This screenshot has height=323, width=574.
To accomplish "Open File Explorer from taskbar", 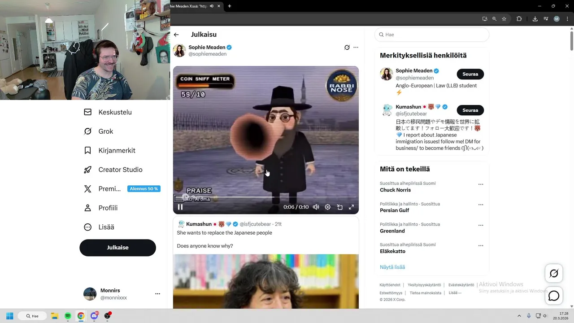I will 54,316.
